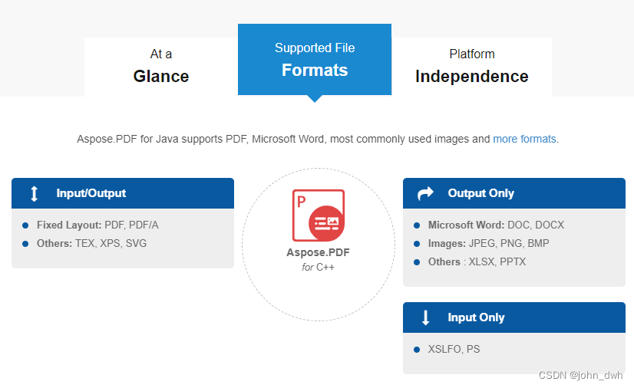Click the Input Only panel header
This screenshot has width=634, height=388.
(514, 317)
